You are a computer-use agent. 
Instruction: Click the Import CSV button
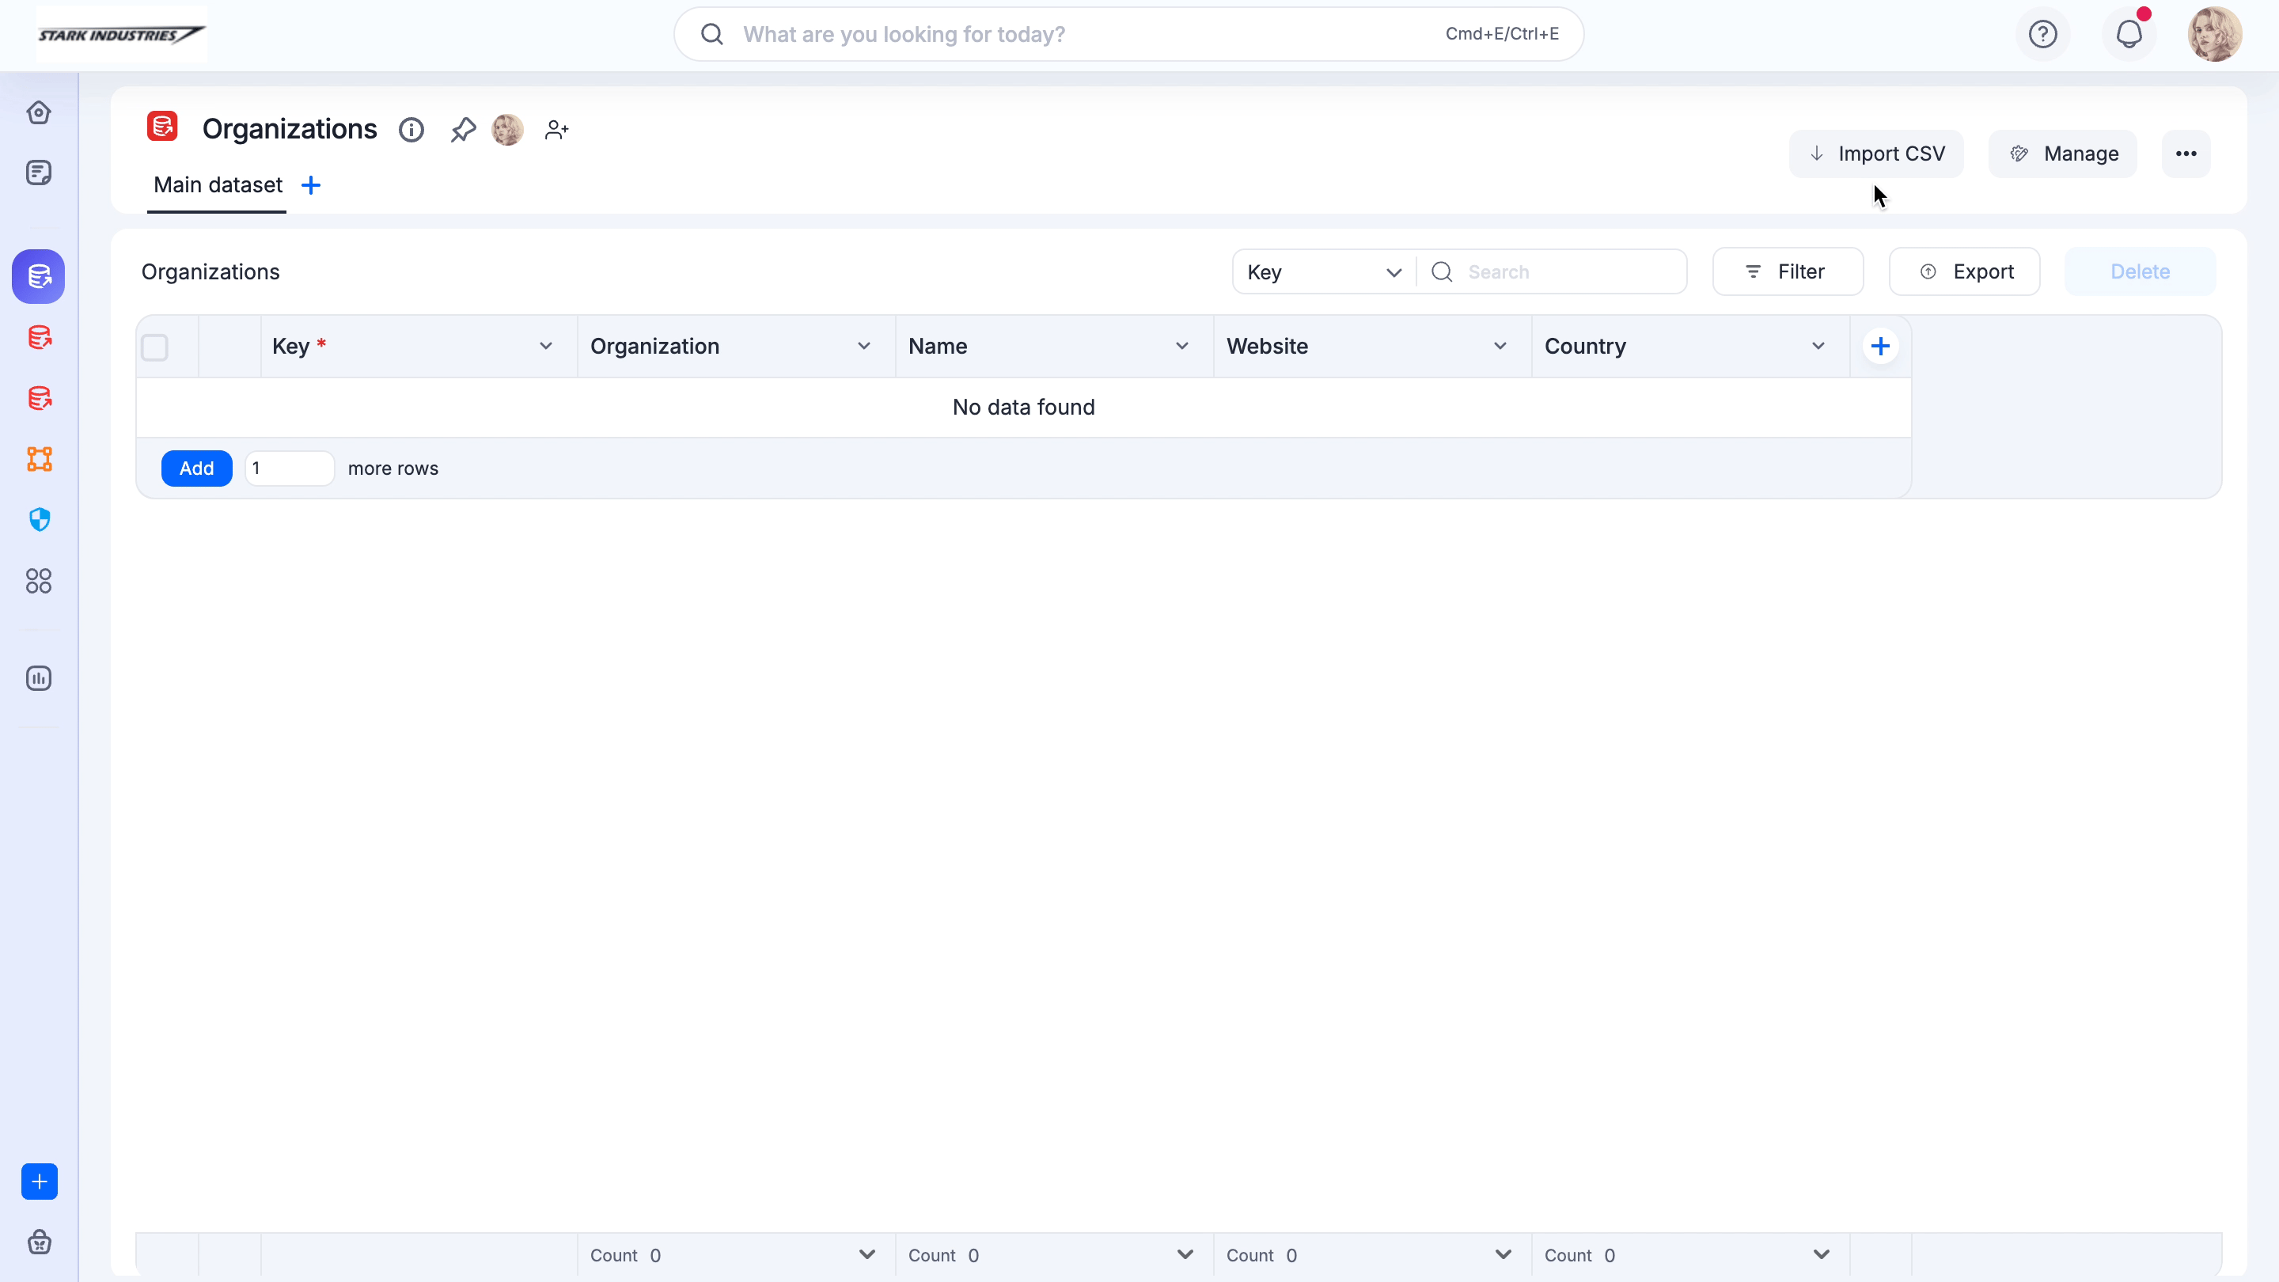pos(1875,154)
